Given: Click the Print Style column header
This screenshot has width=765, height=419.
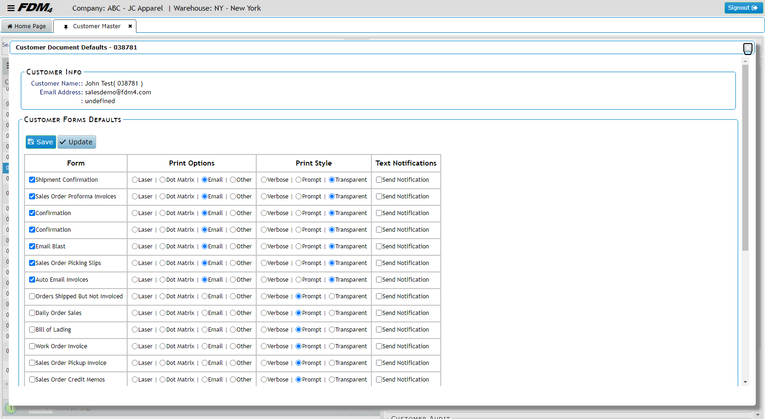Looking at the screenshot, I should [314, 163].
